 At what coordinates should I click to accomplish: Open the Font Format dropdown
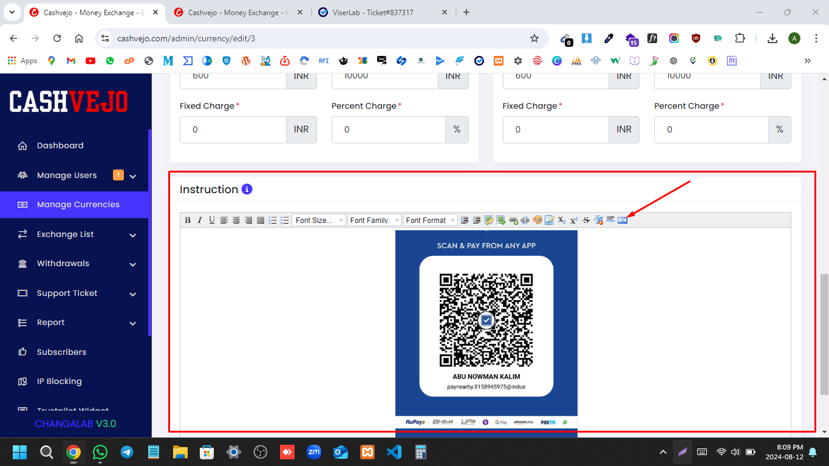coord(431,220)
